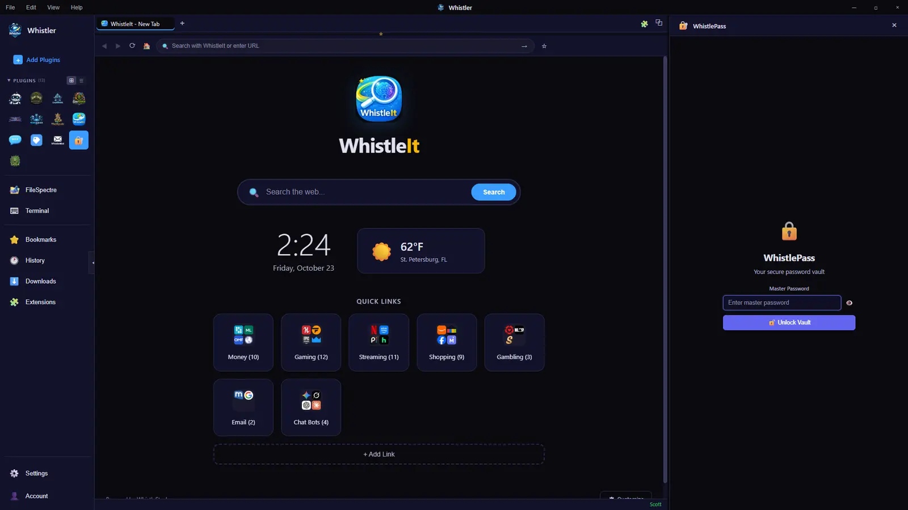908x510 pixels.
Task: Click the green puzzle extensions icon
Action: pos(644,24)
